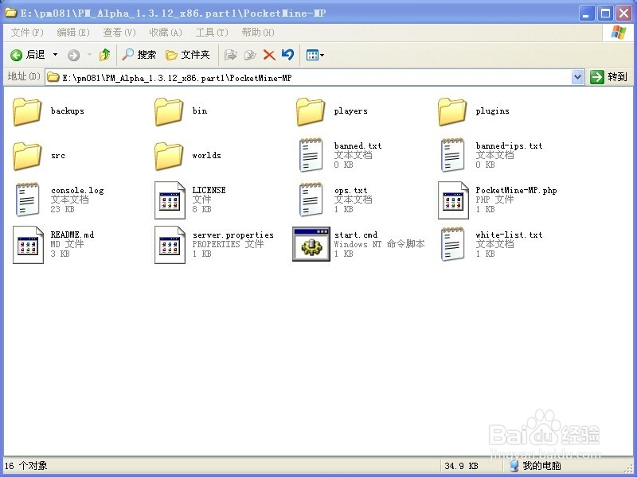Click the server.properties file name

click(x=233, y=235)
